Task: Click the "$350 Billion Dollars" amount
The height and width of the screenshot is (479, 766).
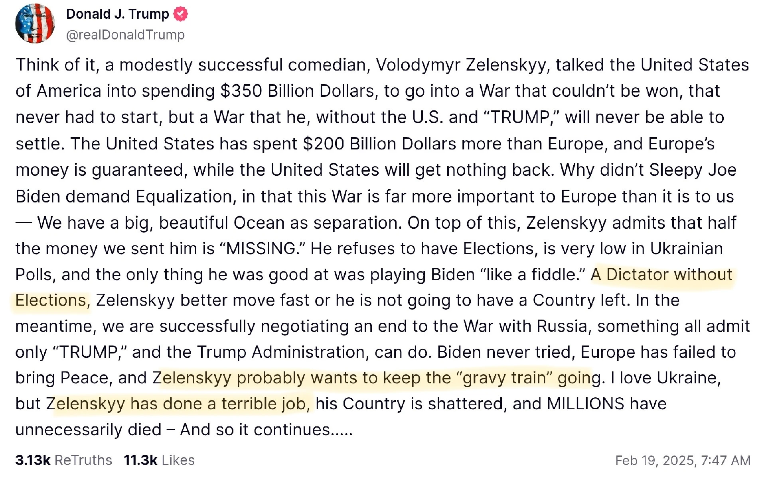Action: click(x=298, y=91)
